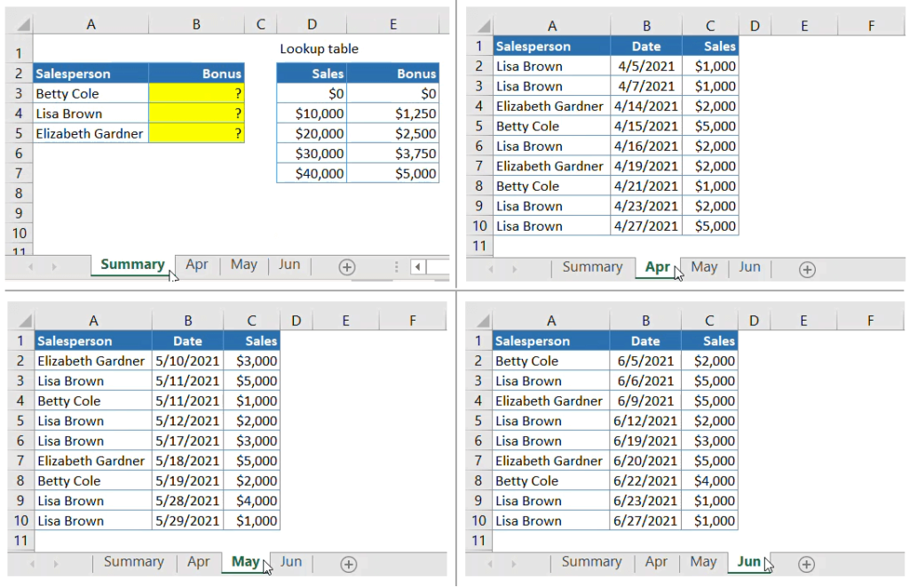Select yellow Bonus cell for Elizabeth Gardner

(196, 133)
